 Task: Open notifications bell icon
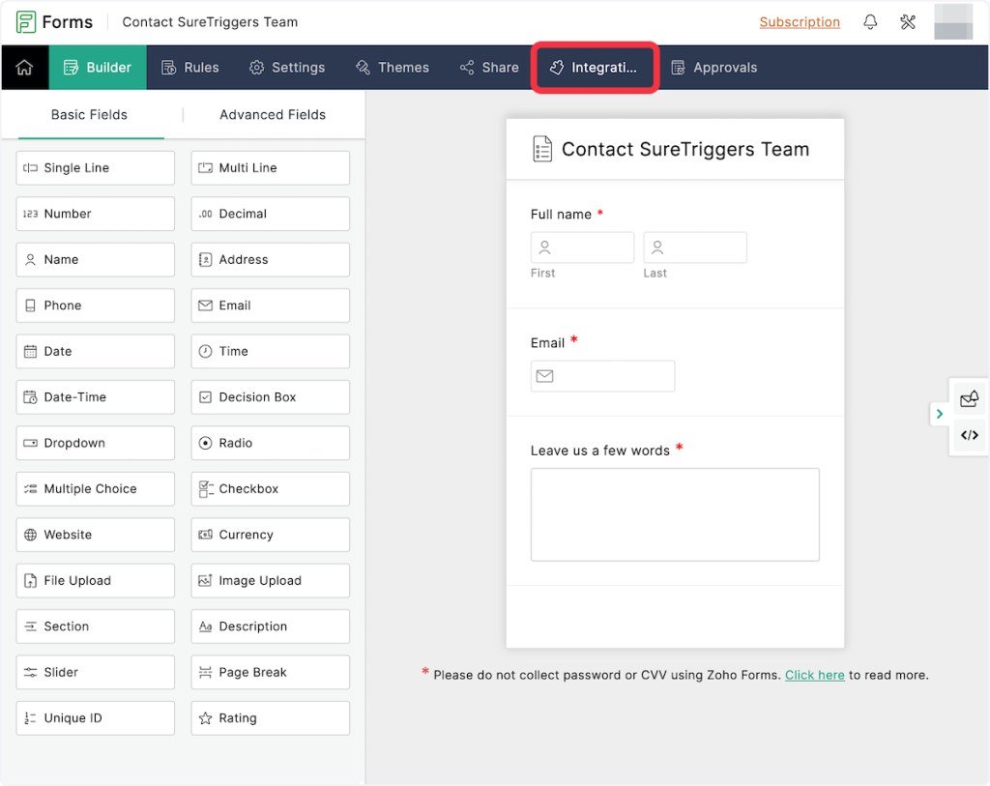(x=870, y=22)
